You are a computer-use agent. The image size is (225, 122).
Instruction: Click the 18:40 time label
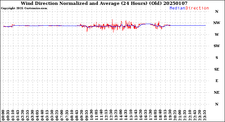point(160,115)
